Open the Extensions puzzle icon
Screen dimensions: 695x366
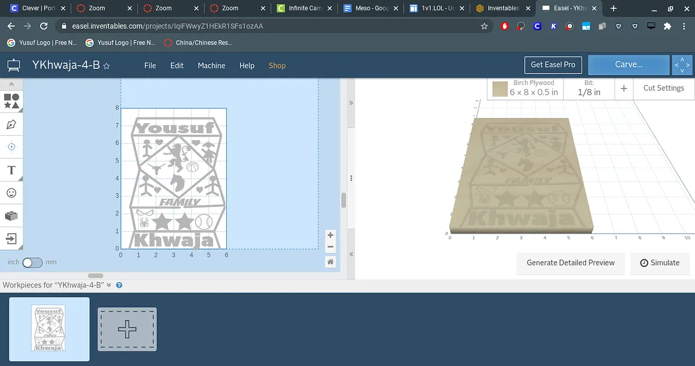pos(667,26)
